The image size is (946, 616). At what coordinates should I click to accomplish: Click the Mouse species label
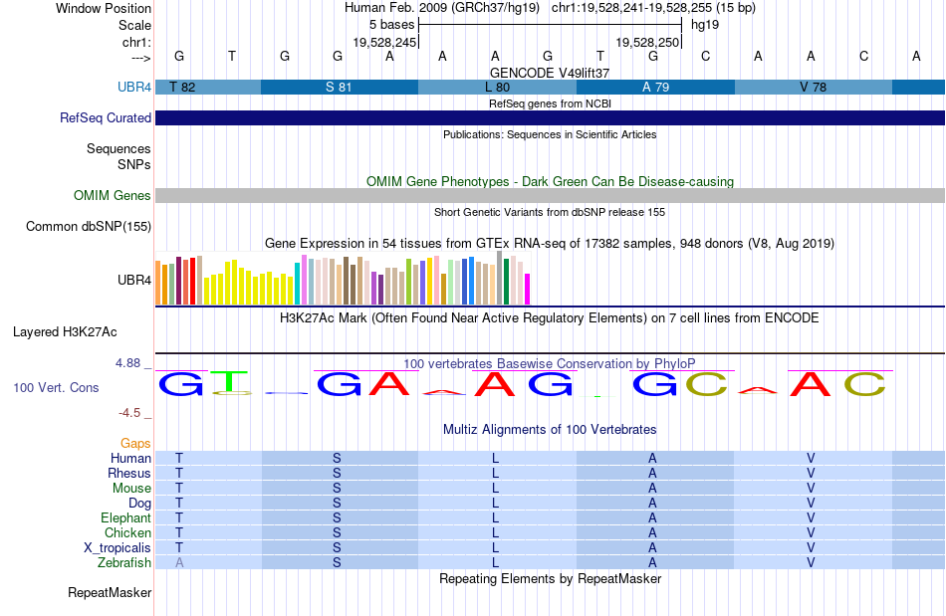pos(131,489)
